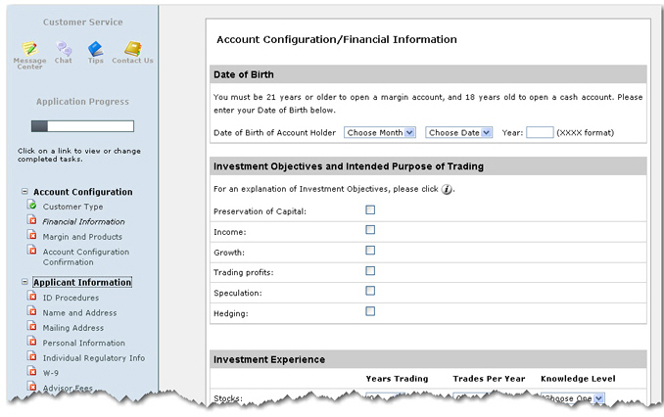Enable the Growth checkbox
Image resolution: width=664 pixels, height=417 pixels.
pos(370,251)
